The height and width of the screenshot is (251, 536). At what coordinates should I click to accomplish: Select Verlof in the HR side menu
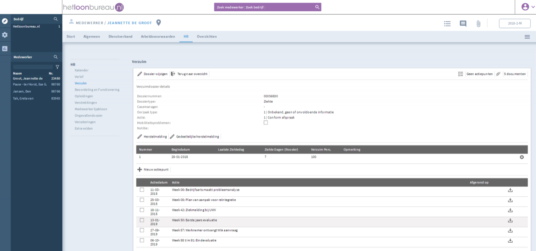pyautogui.click(x=79, y=77)
